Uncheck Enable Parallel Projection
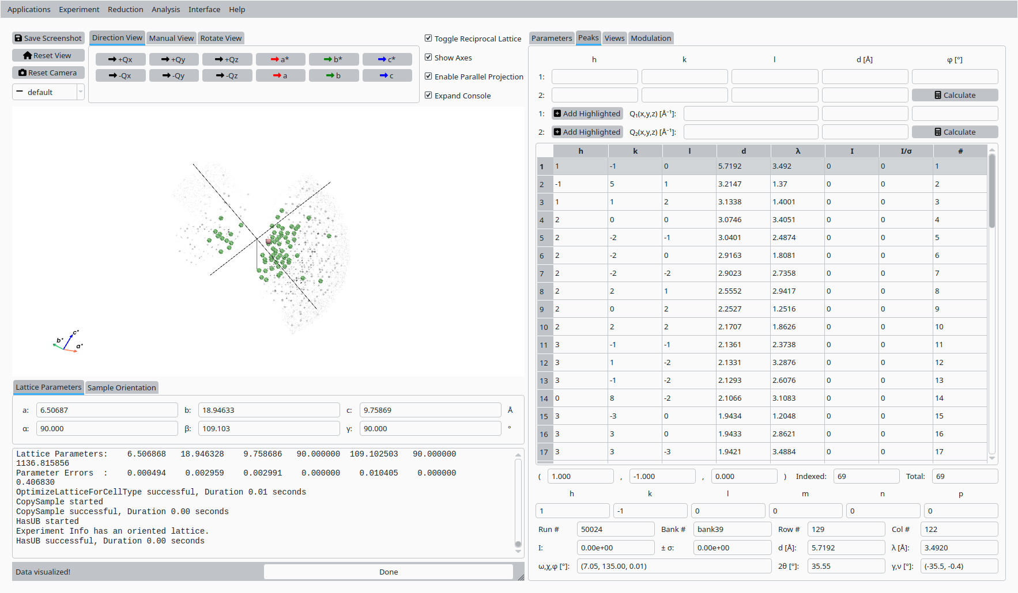 (428, 76)
